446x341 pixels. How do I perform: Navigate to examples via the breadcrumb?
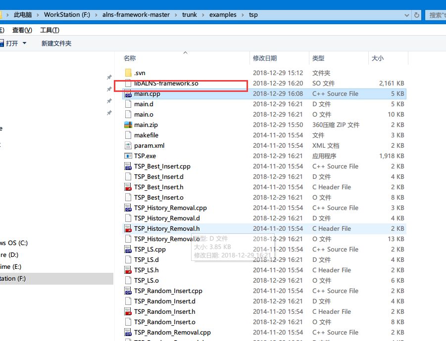coord(223,15)
